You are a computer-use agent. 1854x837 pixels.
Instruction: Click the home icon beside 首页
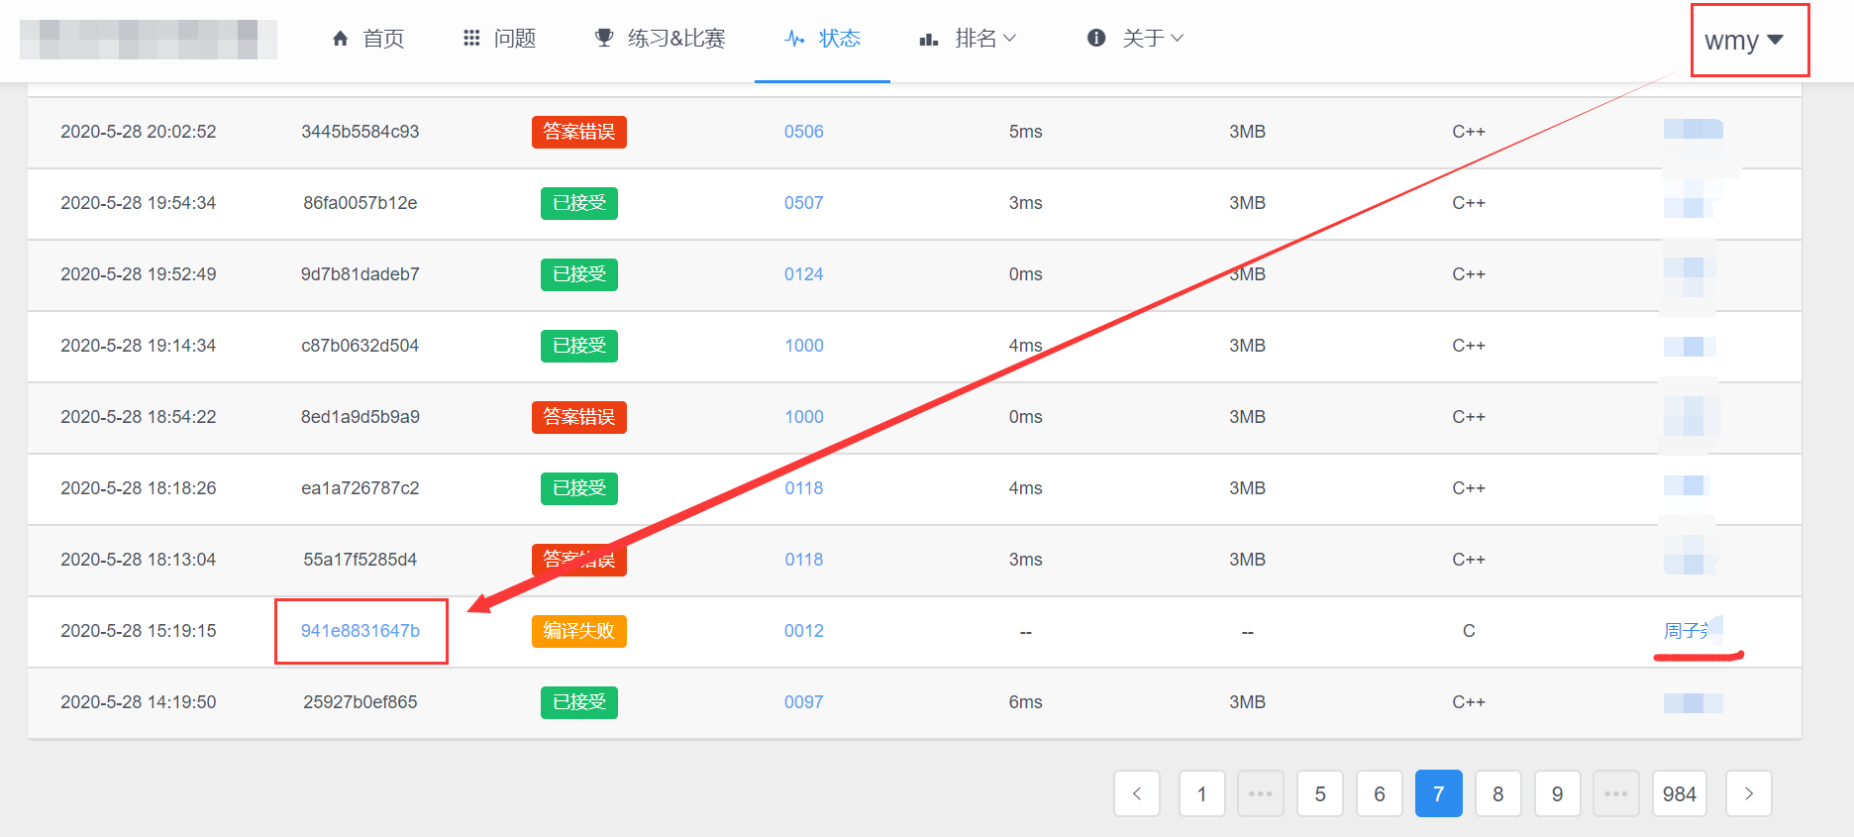[340, 39]
